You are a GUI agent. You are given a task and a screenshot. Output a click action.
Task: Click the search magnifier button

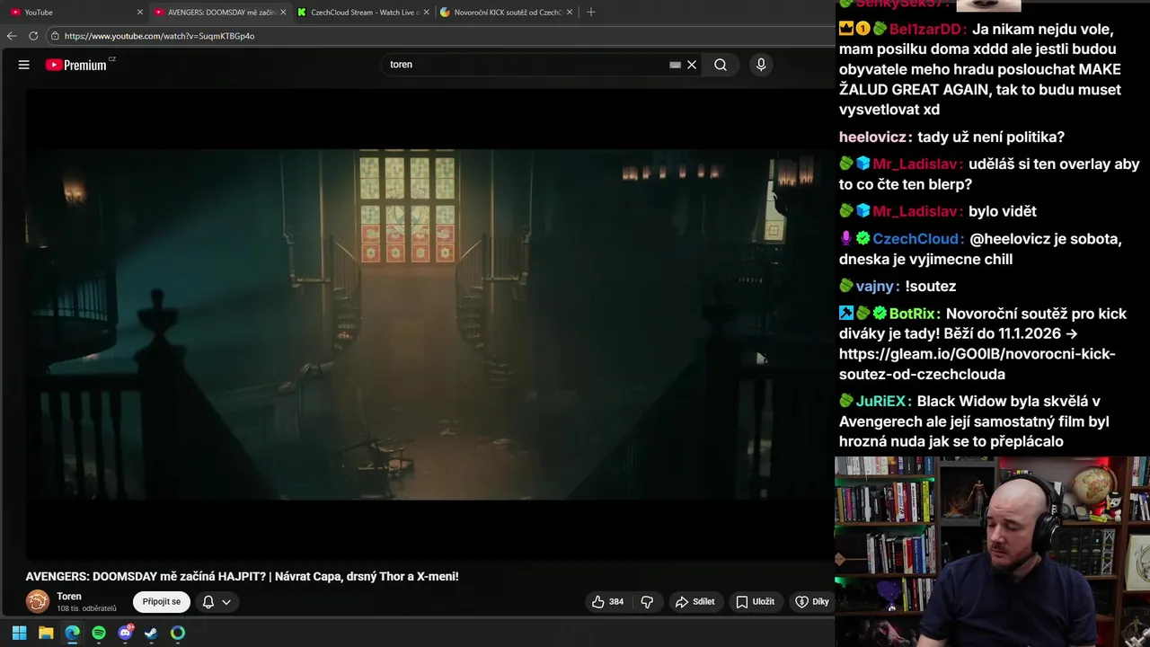(x=721, y=65)
